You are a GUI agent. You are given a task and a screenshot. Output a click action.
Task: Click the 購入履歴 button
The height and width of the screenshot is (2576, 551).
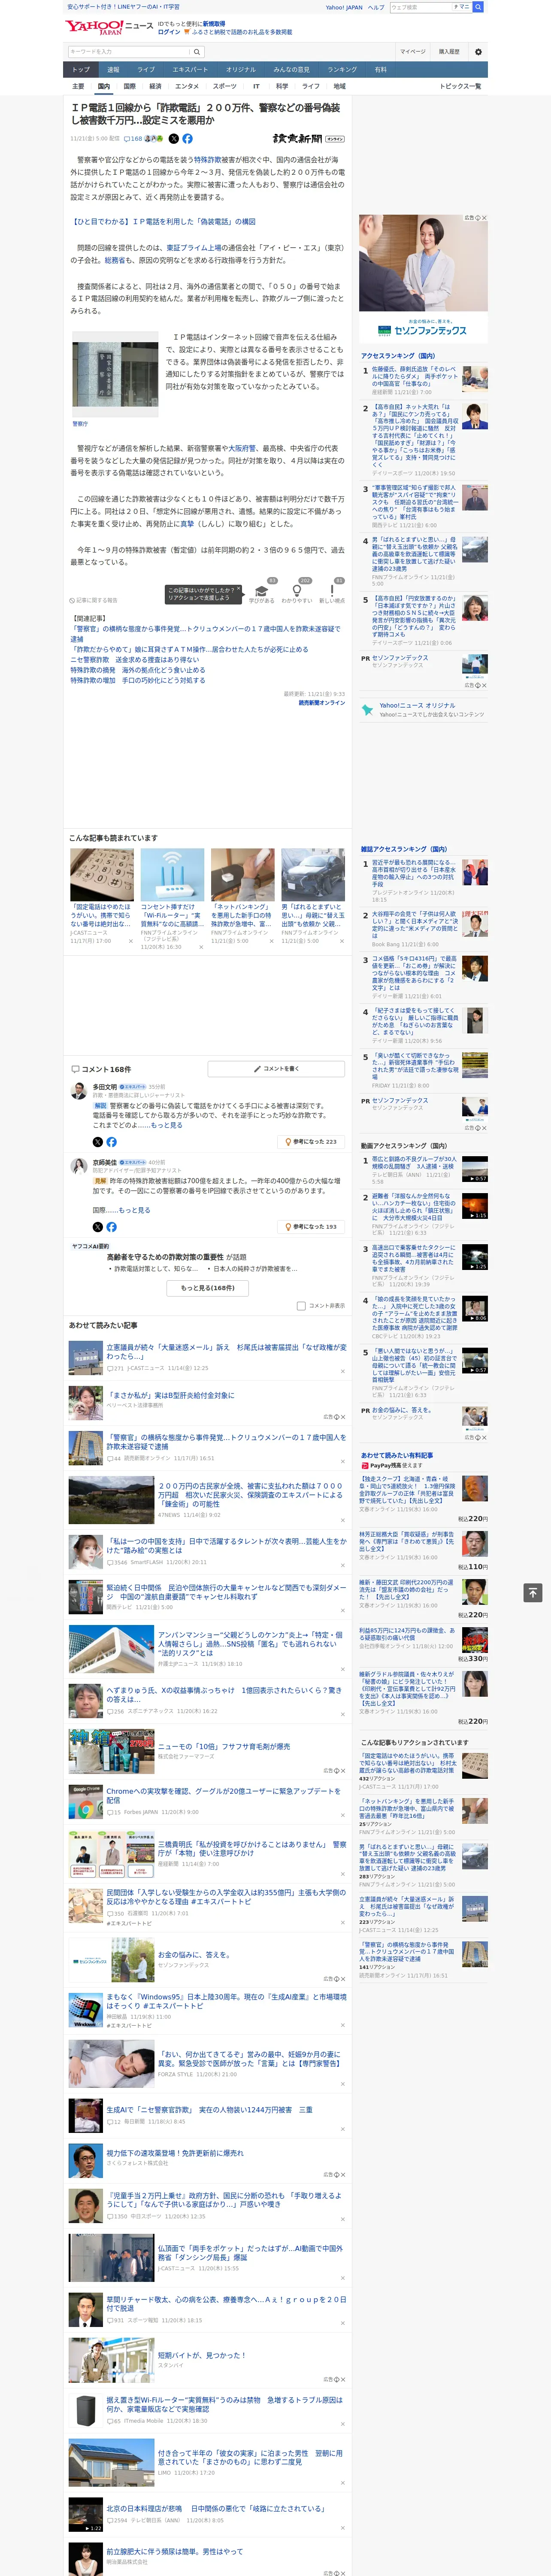click(x=449, y=52)
